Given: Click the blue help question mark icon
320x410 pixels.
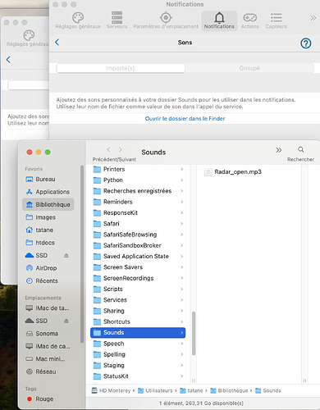Looking at the screenshot, I should (306, 43).
